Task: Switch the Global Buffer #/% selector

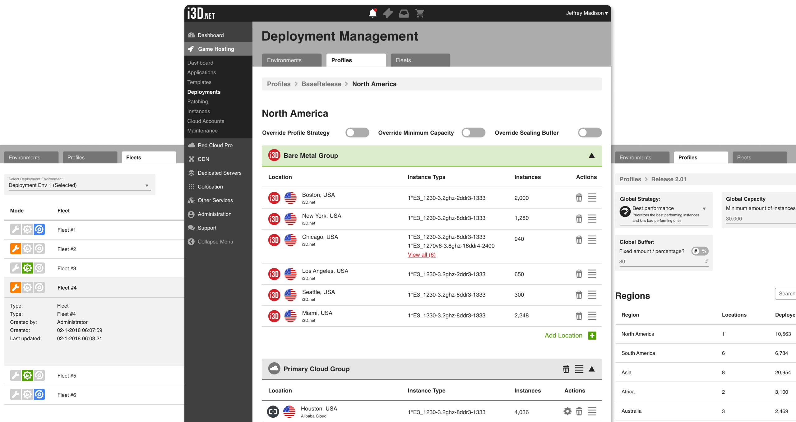Action: 700,251
